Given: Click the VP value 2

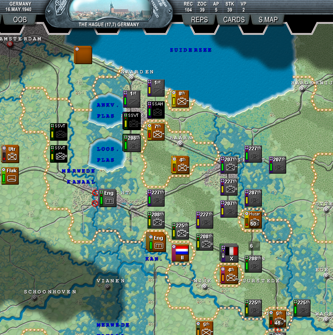Looking at the screenshot, I should [x=244, y=10].
